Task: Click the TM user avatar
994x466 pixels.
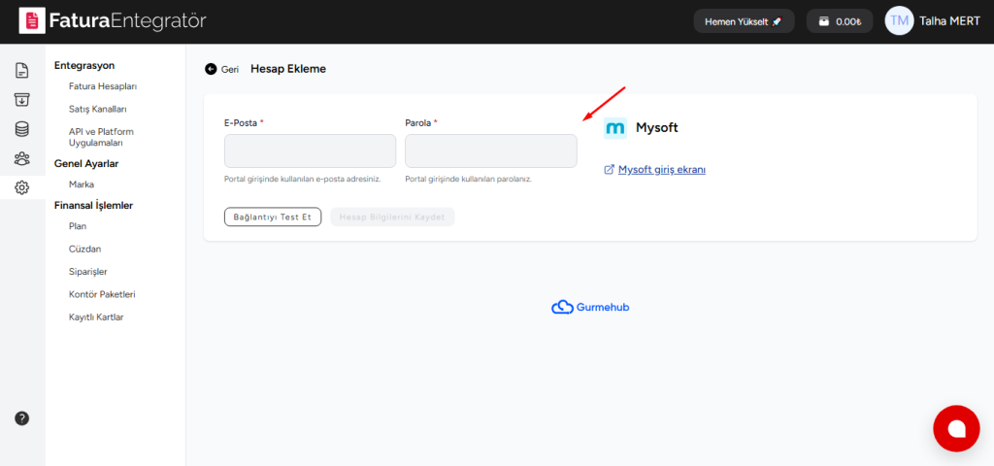Action: point(899,21)
